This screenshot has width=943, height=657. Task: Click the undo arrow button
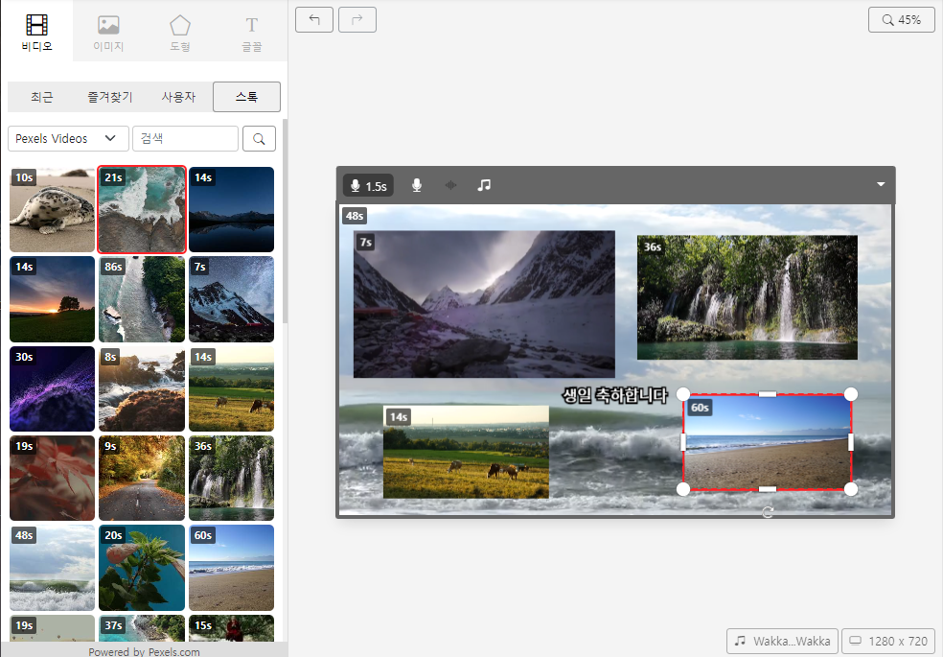[314, 19]
